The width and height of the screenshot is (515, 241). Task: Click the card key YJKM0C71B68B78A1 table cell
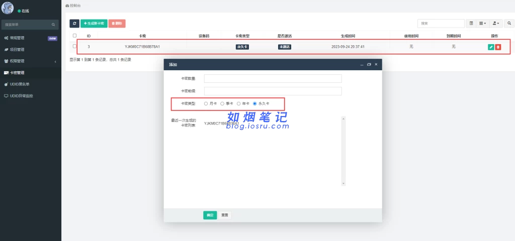coord(142,47)
